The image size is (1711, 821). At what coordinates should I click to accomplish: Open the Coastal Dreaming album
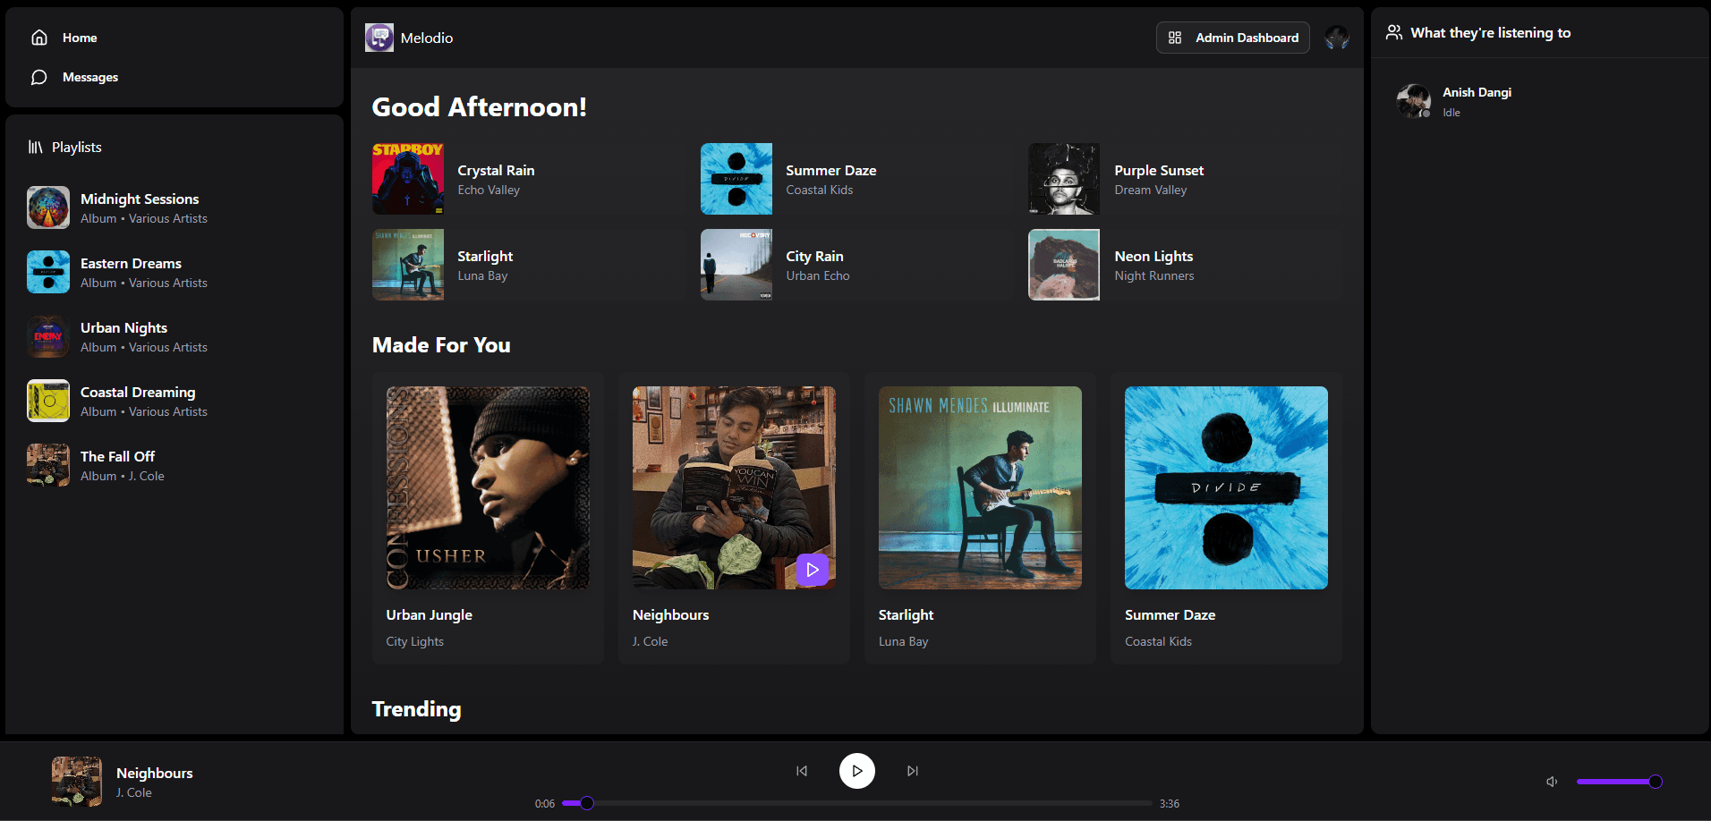tap(175, 401)
